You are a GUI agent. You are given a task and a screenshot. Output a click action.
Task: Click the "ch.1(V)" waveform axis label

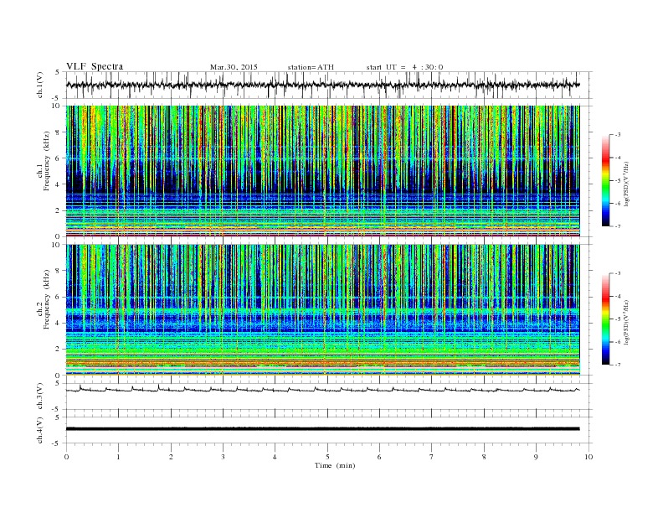(40, 86)
